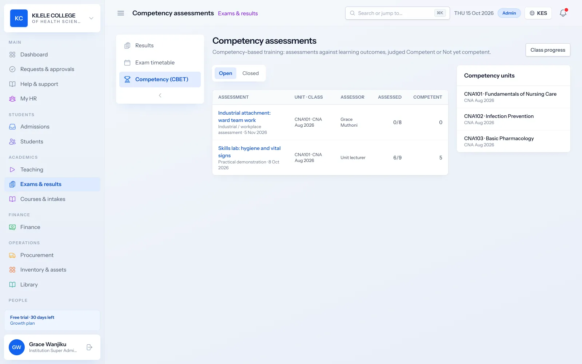
Task: Click the 6/9 assessed value
Action: click(x=397, y=158)
